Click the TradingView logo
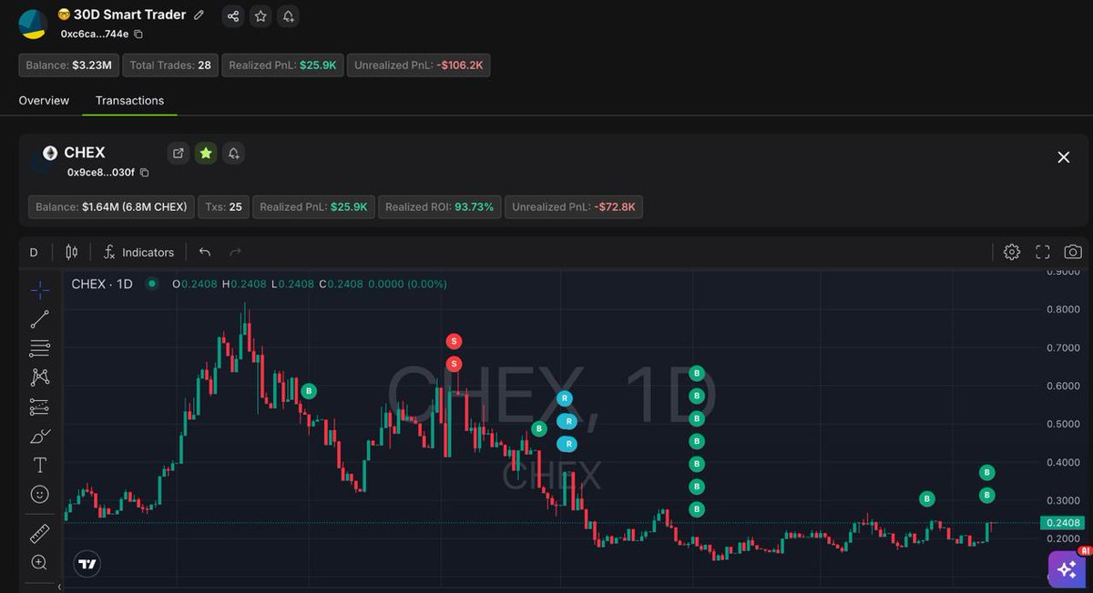The image size is (1093, 593). pyautogui.click(x=87, y=564)
